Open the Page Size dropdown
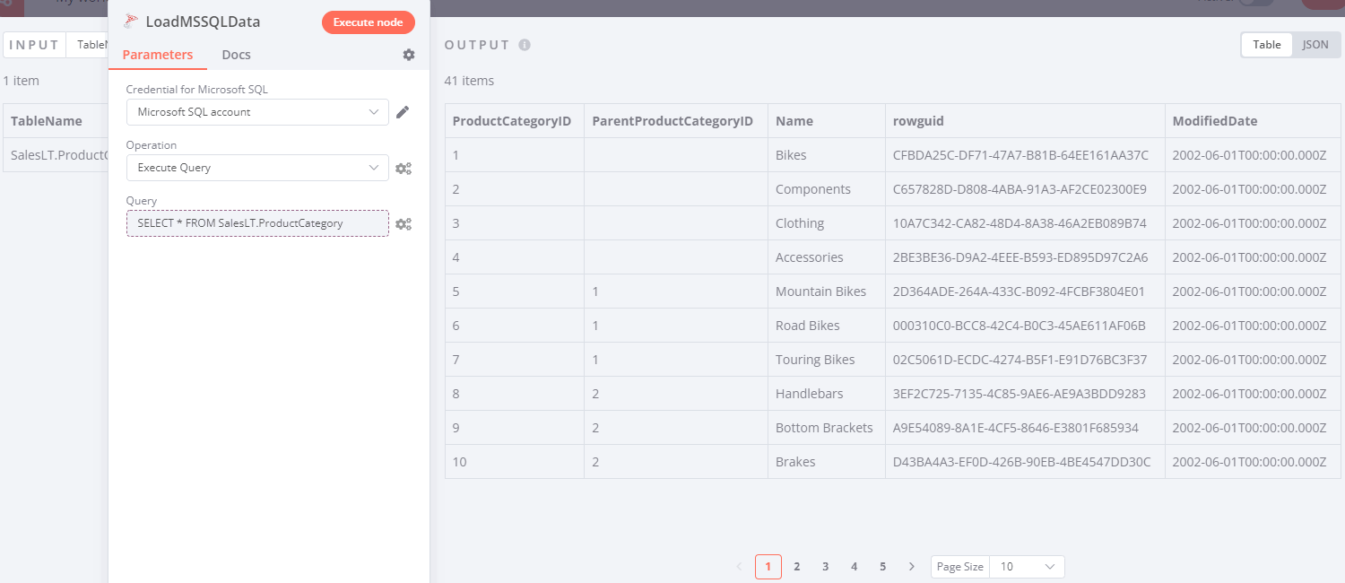The height and width of the screenshot is (583, 1345). (1028, 566)
